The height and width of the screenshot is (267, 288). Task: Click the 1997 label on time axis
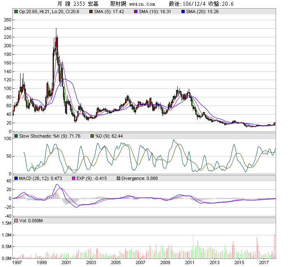pyautogui.click(x=17, y=262)
